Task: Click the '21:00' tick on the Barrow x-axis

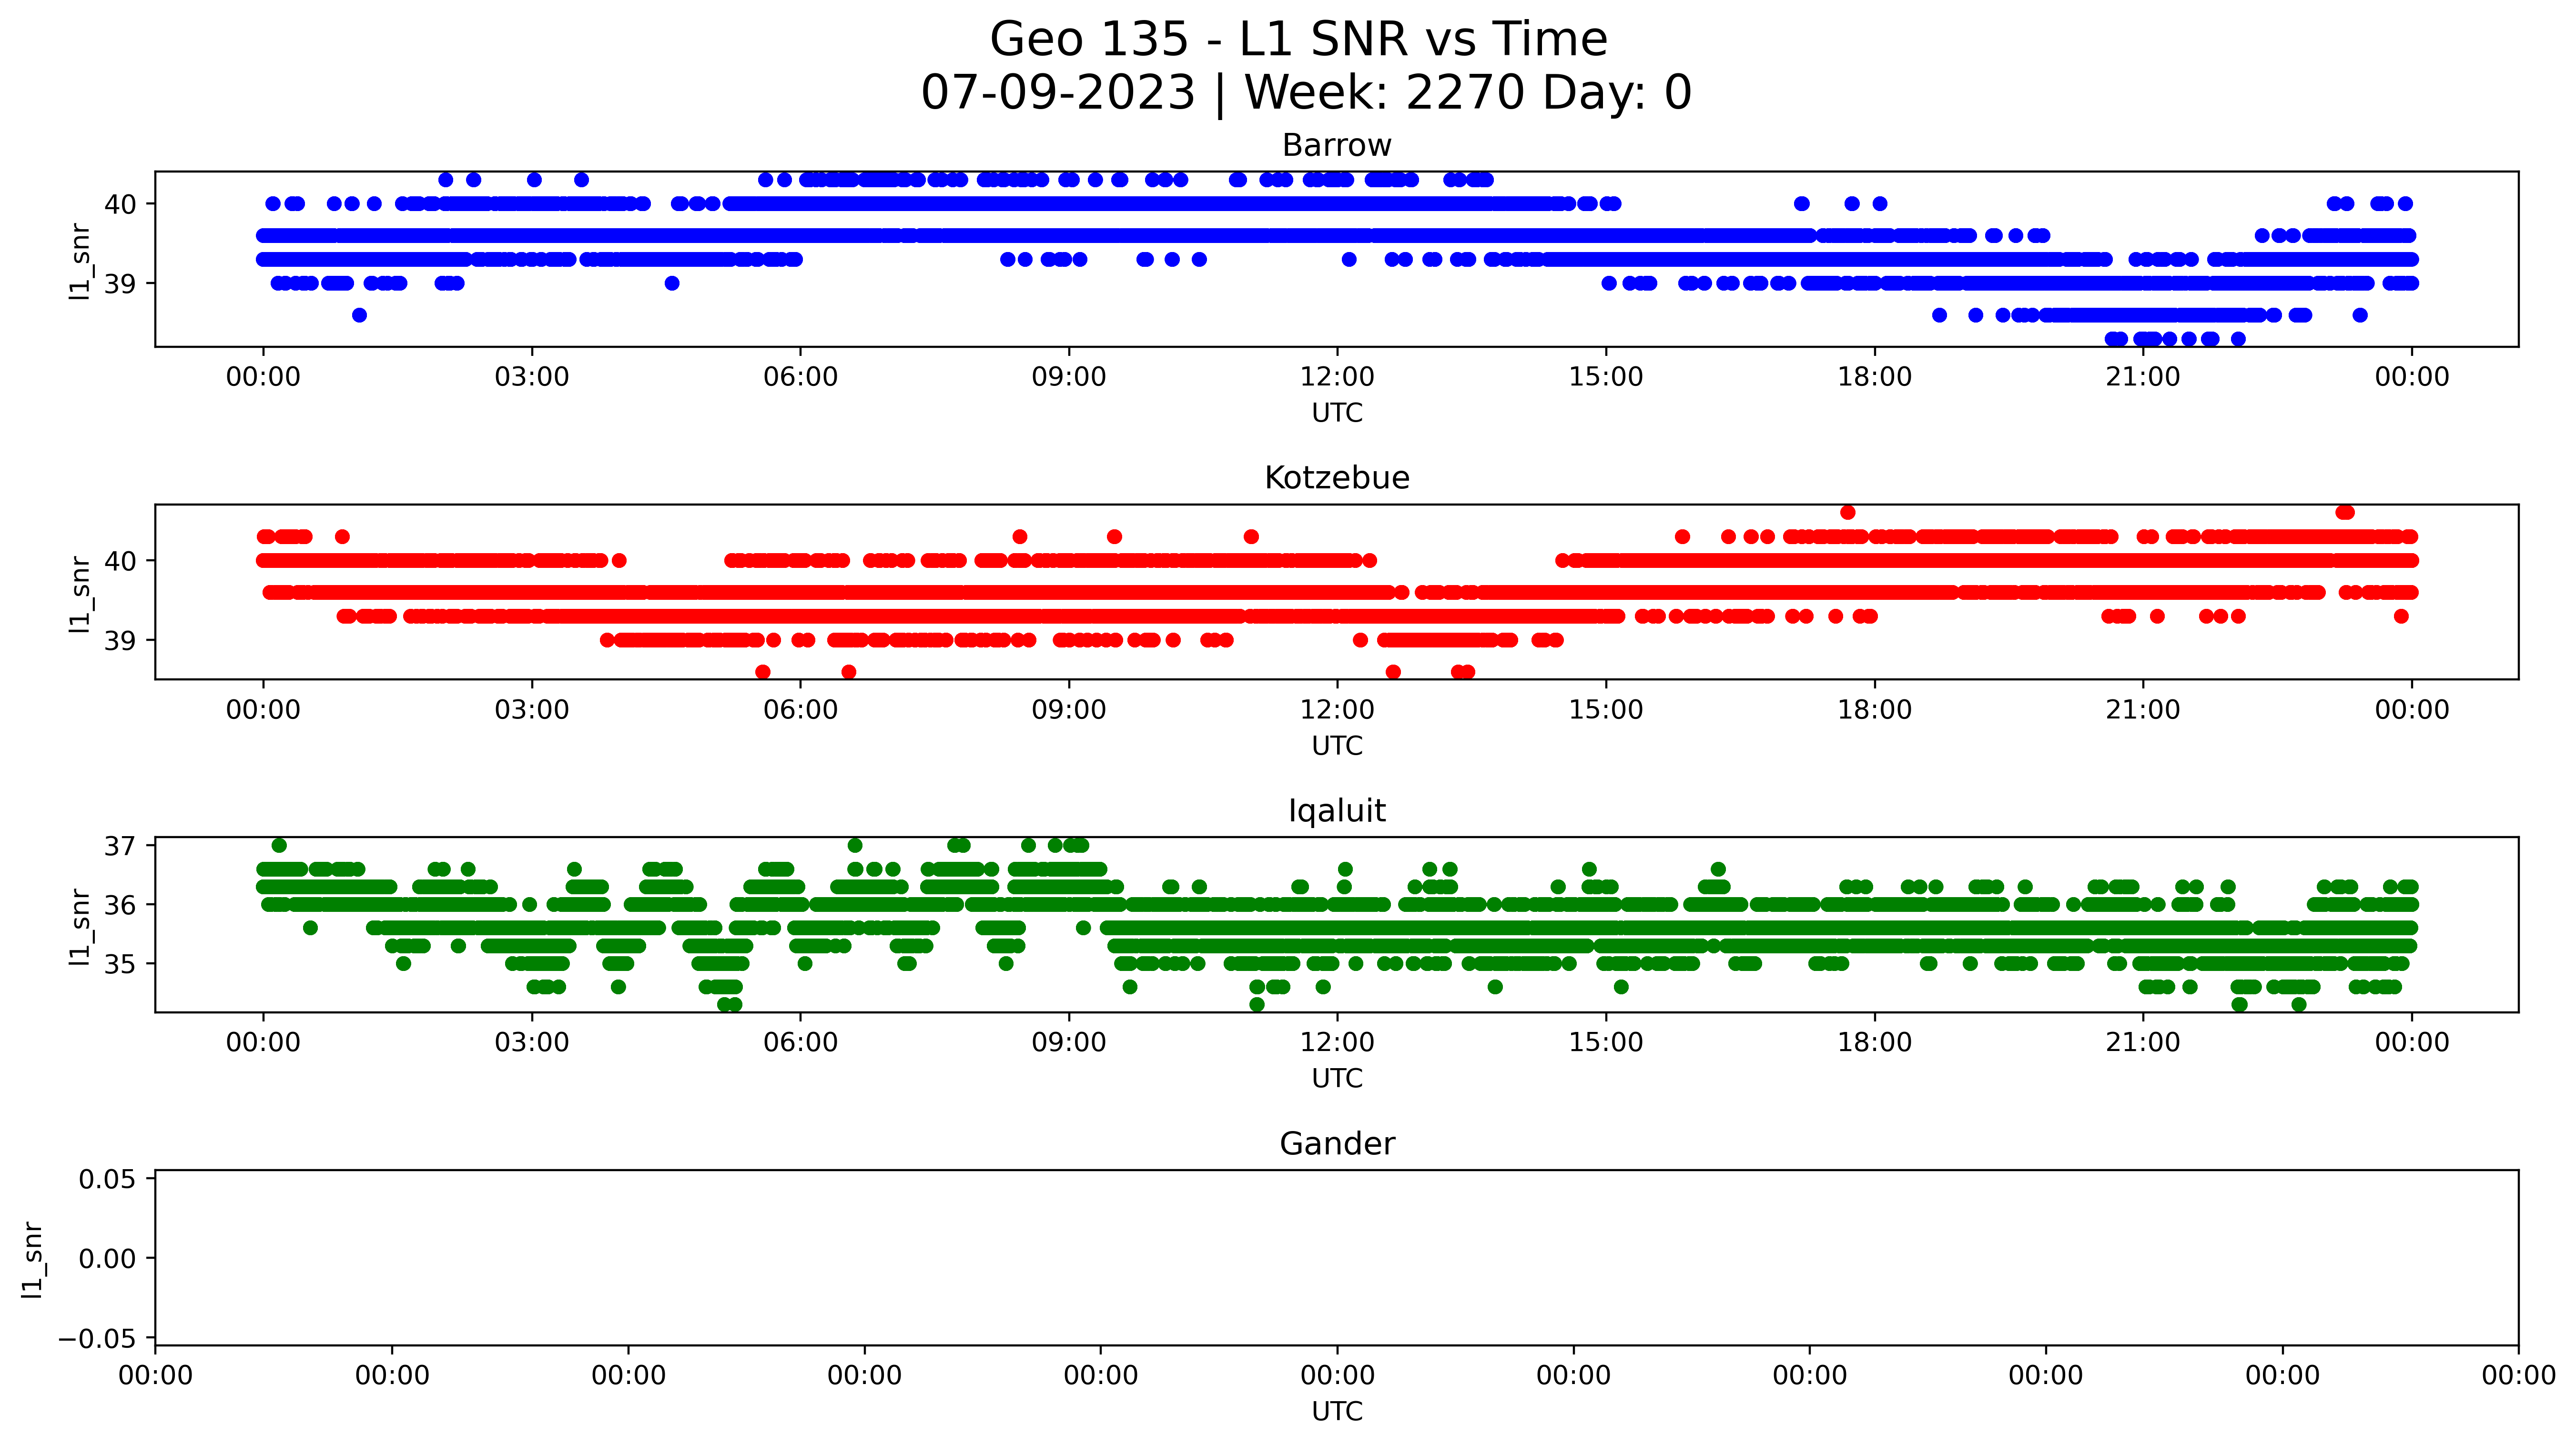Action: [x=2143, y=378]
